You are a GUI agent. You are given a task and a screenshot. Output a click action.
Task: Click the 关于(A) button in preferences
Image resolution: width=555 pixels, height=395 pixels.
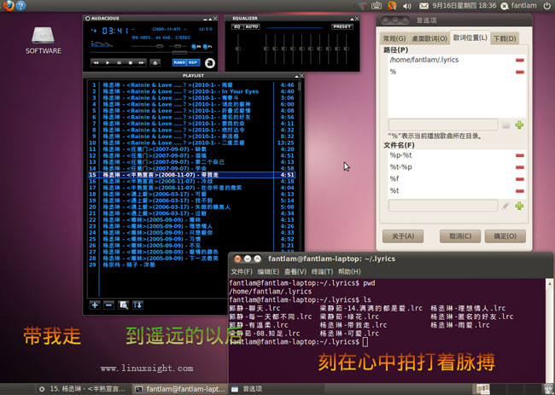[402, 235]
